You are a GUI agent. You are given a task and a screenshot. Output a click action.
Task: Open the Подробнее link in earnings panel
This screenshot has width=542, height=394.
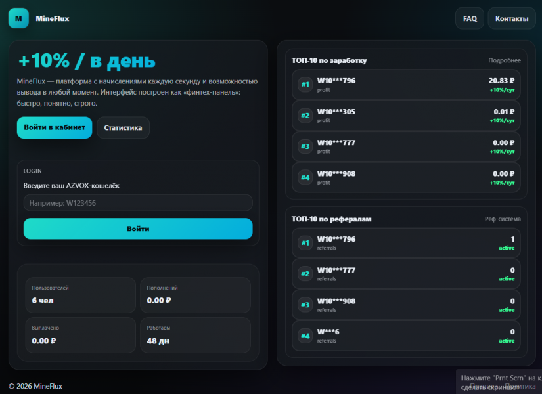[x=504, y=60]
